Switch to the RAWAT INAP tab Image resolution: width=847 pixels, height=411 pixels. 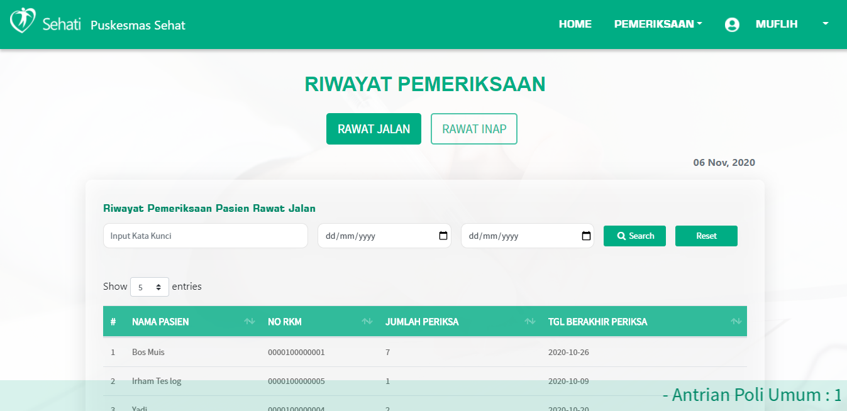pyautogui.click(x=473, y=129)
